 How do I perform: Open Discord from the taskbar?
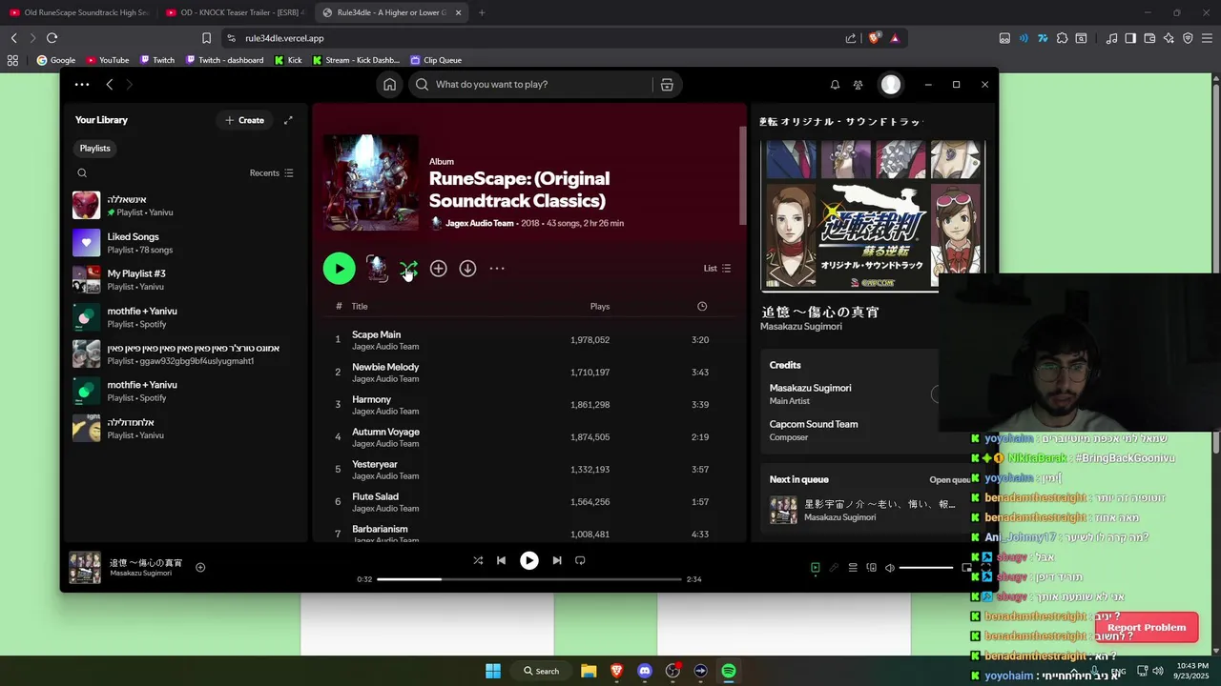(x=644, y=671)
